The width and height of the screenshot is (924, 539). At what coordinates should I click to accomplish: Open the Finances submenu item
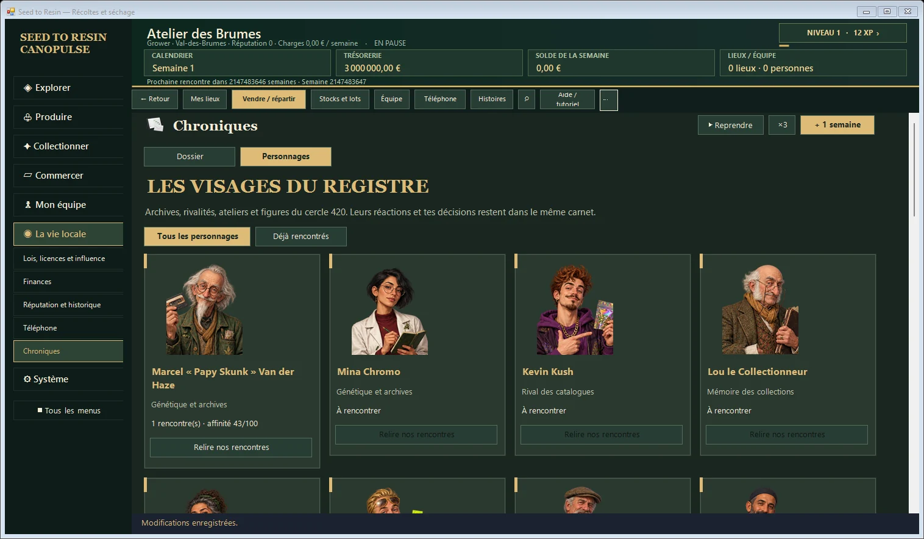68,282
